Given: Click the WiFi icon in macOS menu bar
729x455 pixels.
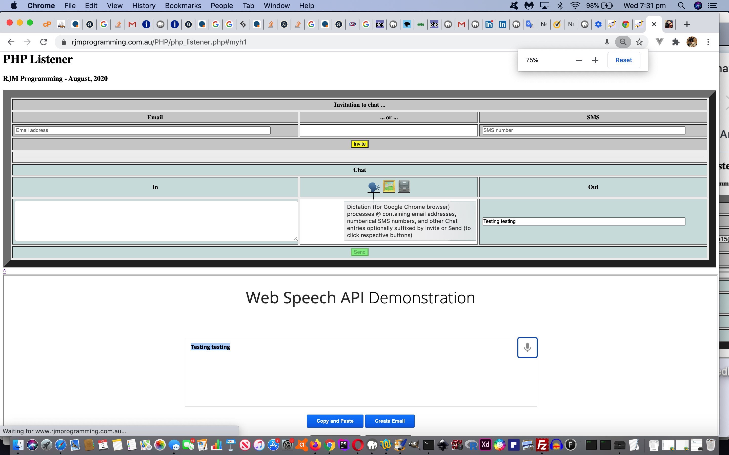Looking at the screenshot, I should (x=574, y=6).
